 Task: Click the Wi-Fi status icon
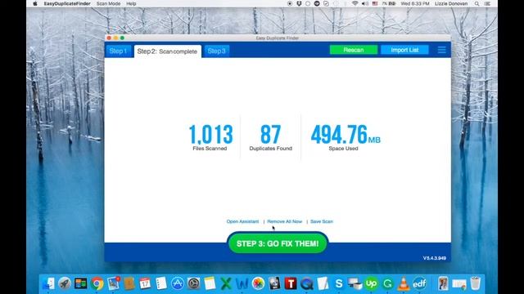[x=355, y=3]
